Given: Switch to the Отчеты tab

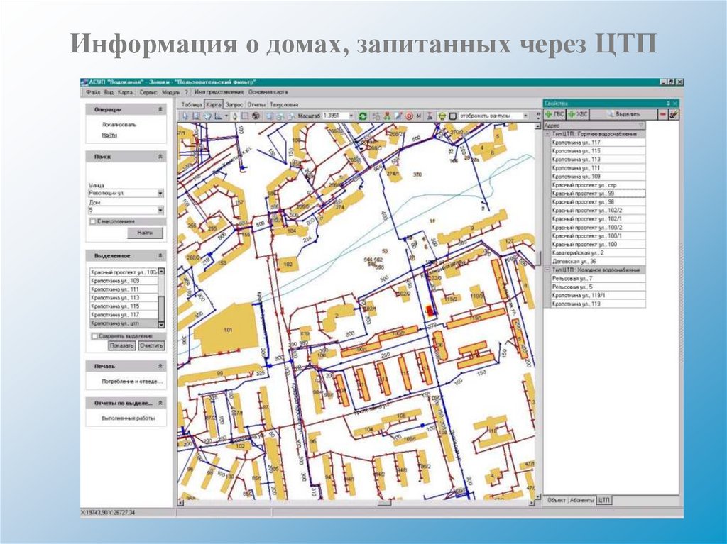Looking at the screenshot, I should [256, 104].
